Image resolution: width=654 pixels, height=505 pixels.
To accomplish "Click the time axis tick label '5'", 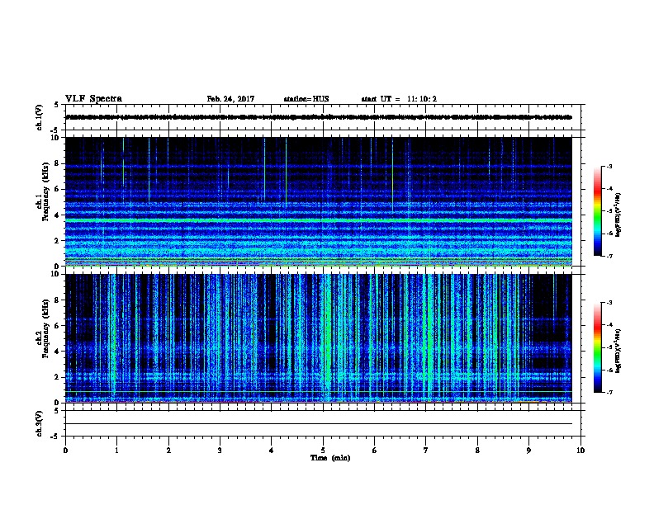I will [x=323, y=451].
